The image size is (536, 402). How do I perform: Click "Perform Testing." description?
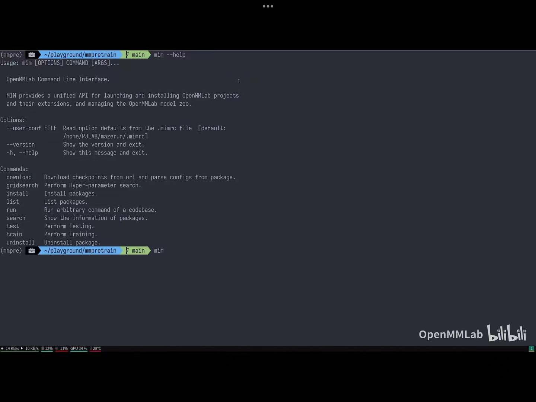click(x=69, y=227)
